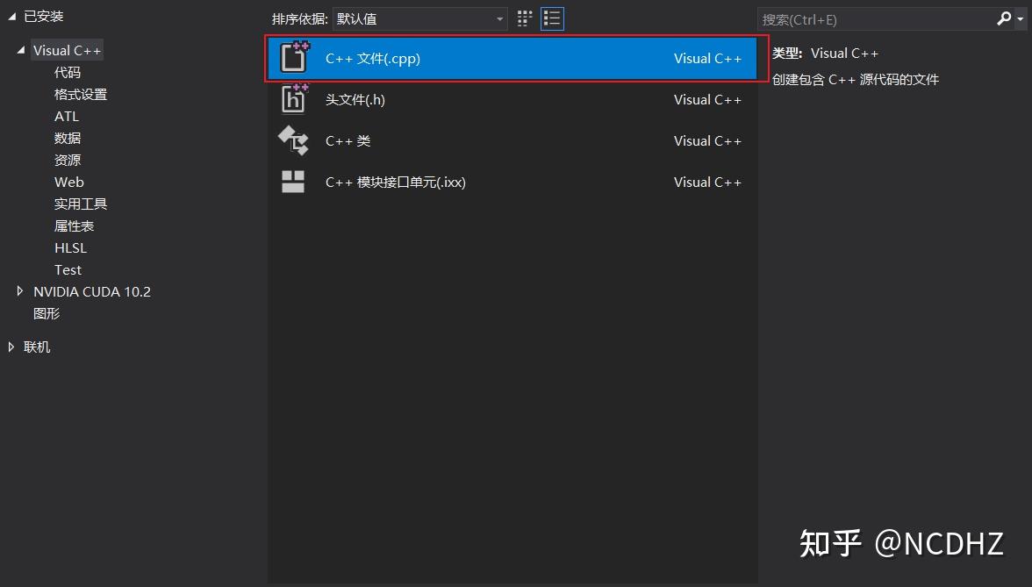Screen dimensions: 1032x587
Task: Switch to list view mode
Action: coord(552,18)
